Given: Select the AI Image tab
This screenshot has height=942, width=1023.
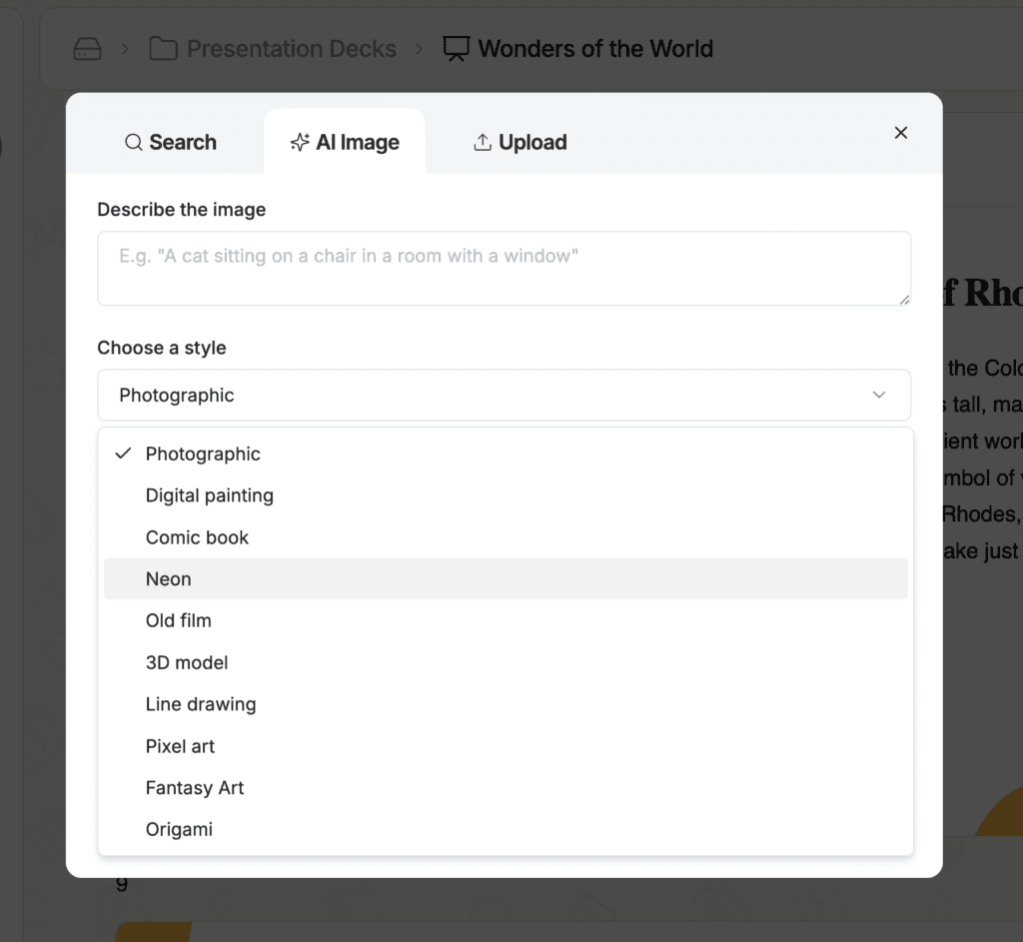Looking at the screenshot, I should (345, 142).
